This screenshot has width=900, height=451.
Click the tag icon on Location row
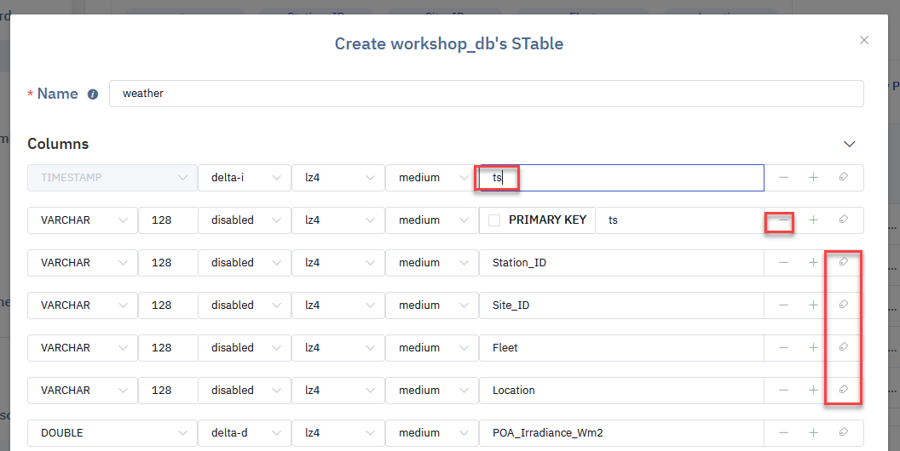tap(843, 390)
